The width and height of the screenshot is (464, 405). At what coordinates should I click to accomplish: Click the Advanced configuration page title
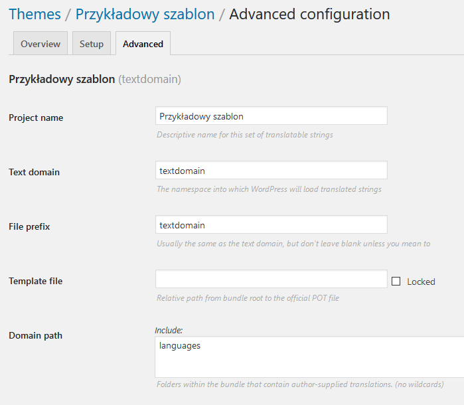click(309, 14)
